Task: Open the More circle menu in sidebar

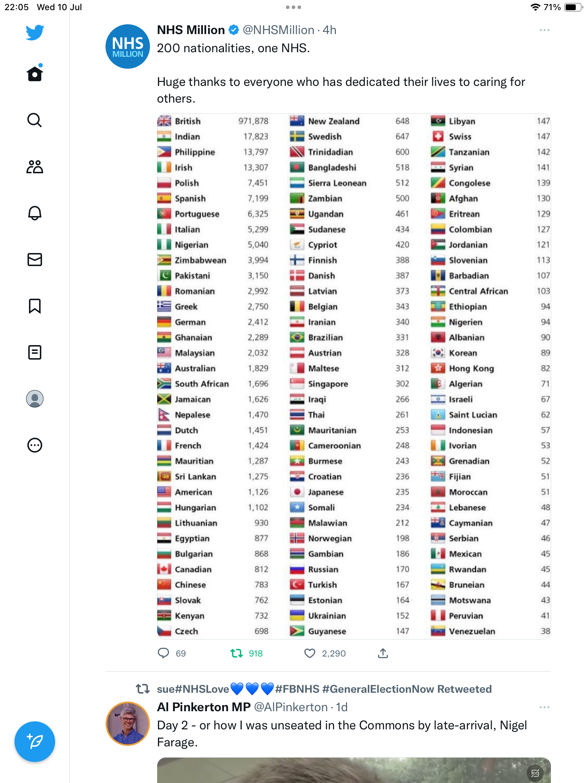Action: click(x=35, y=445)
